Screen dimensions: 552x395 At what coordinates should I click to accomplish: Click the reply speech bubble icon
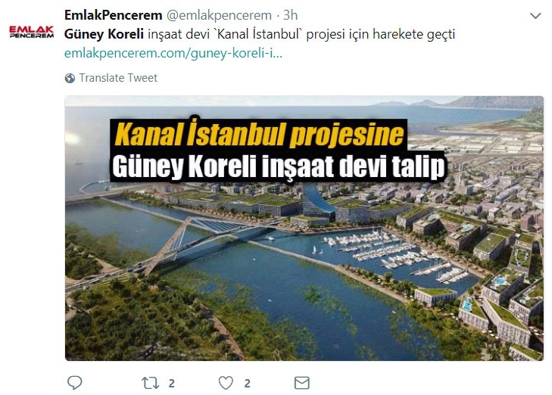tap(75, 383)
